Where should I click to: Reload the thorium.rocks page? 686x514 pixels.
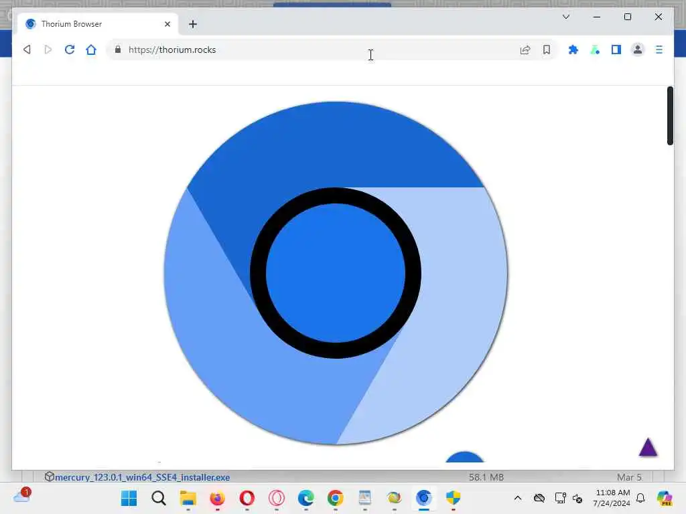pyautogui.click(x=70, y=50)
